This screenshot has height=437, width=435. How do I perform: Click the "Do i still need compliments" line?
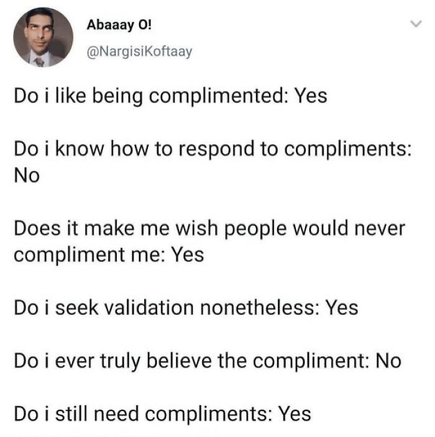pyautogui.click(x=162, y=413)
